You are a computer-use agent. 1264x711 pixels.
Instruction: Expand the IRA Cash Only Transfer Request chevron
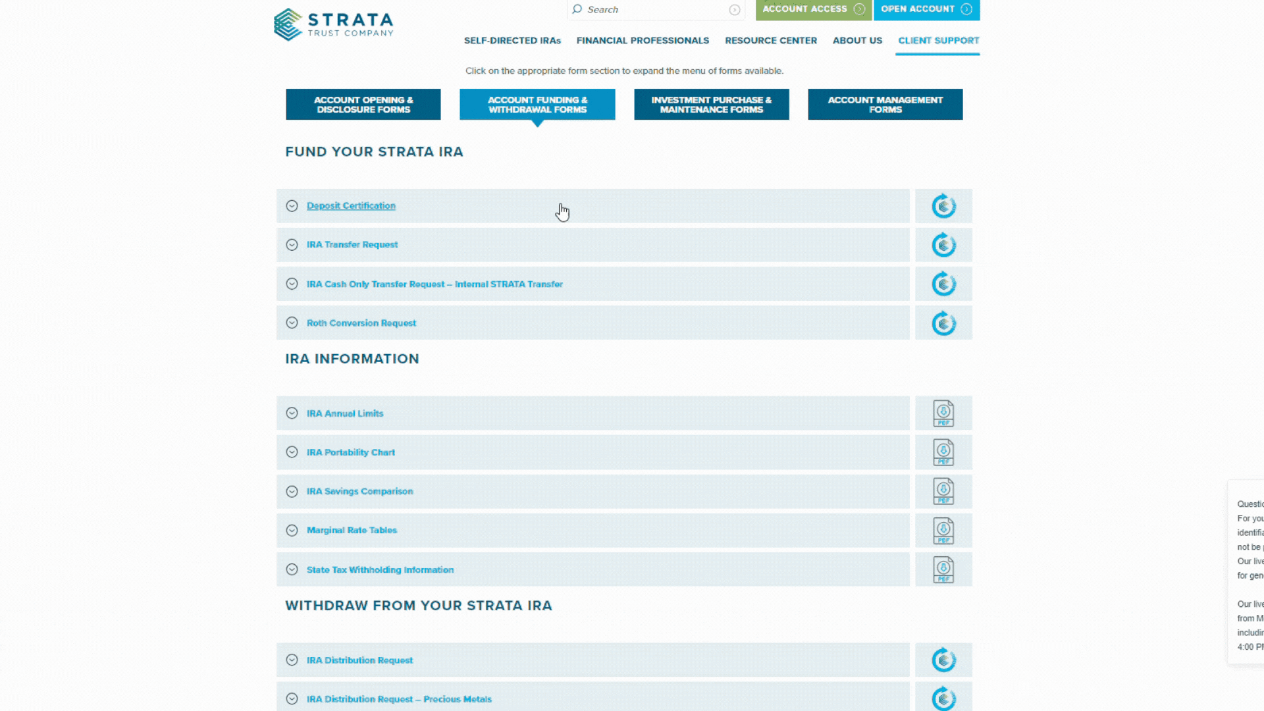[x=292, y=284]
